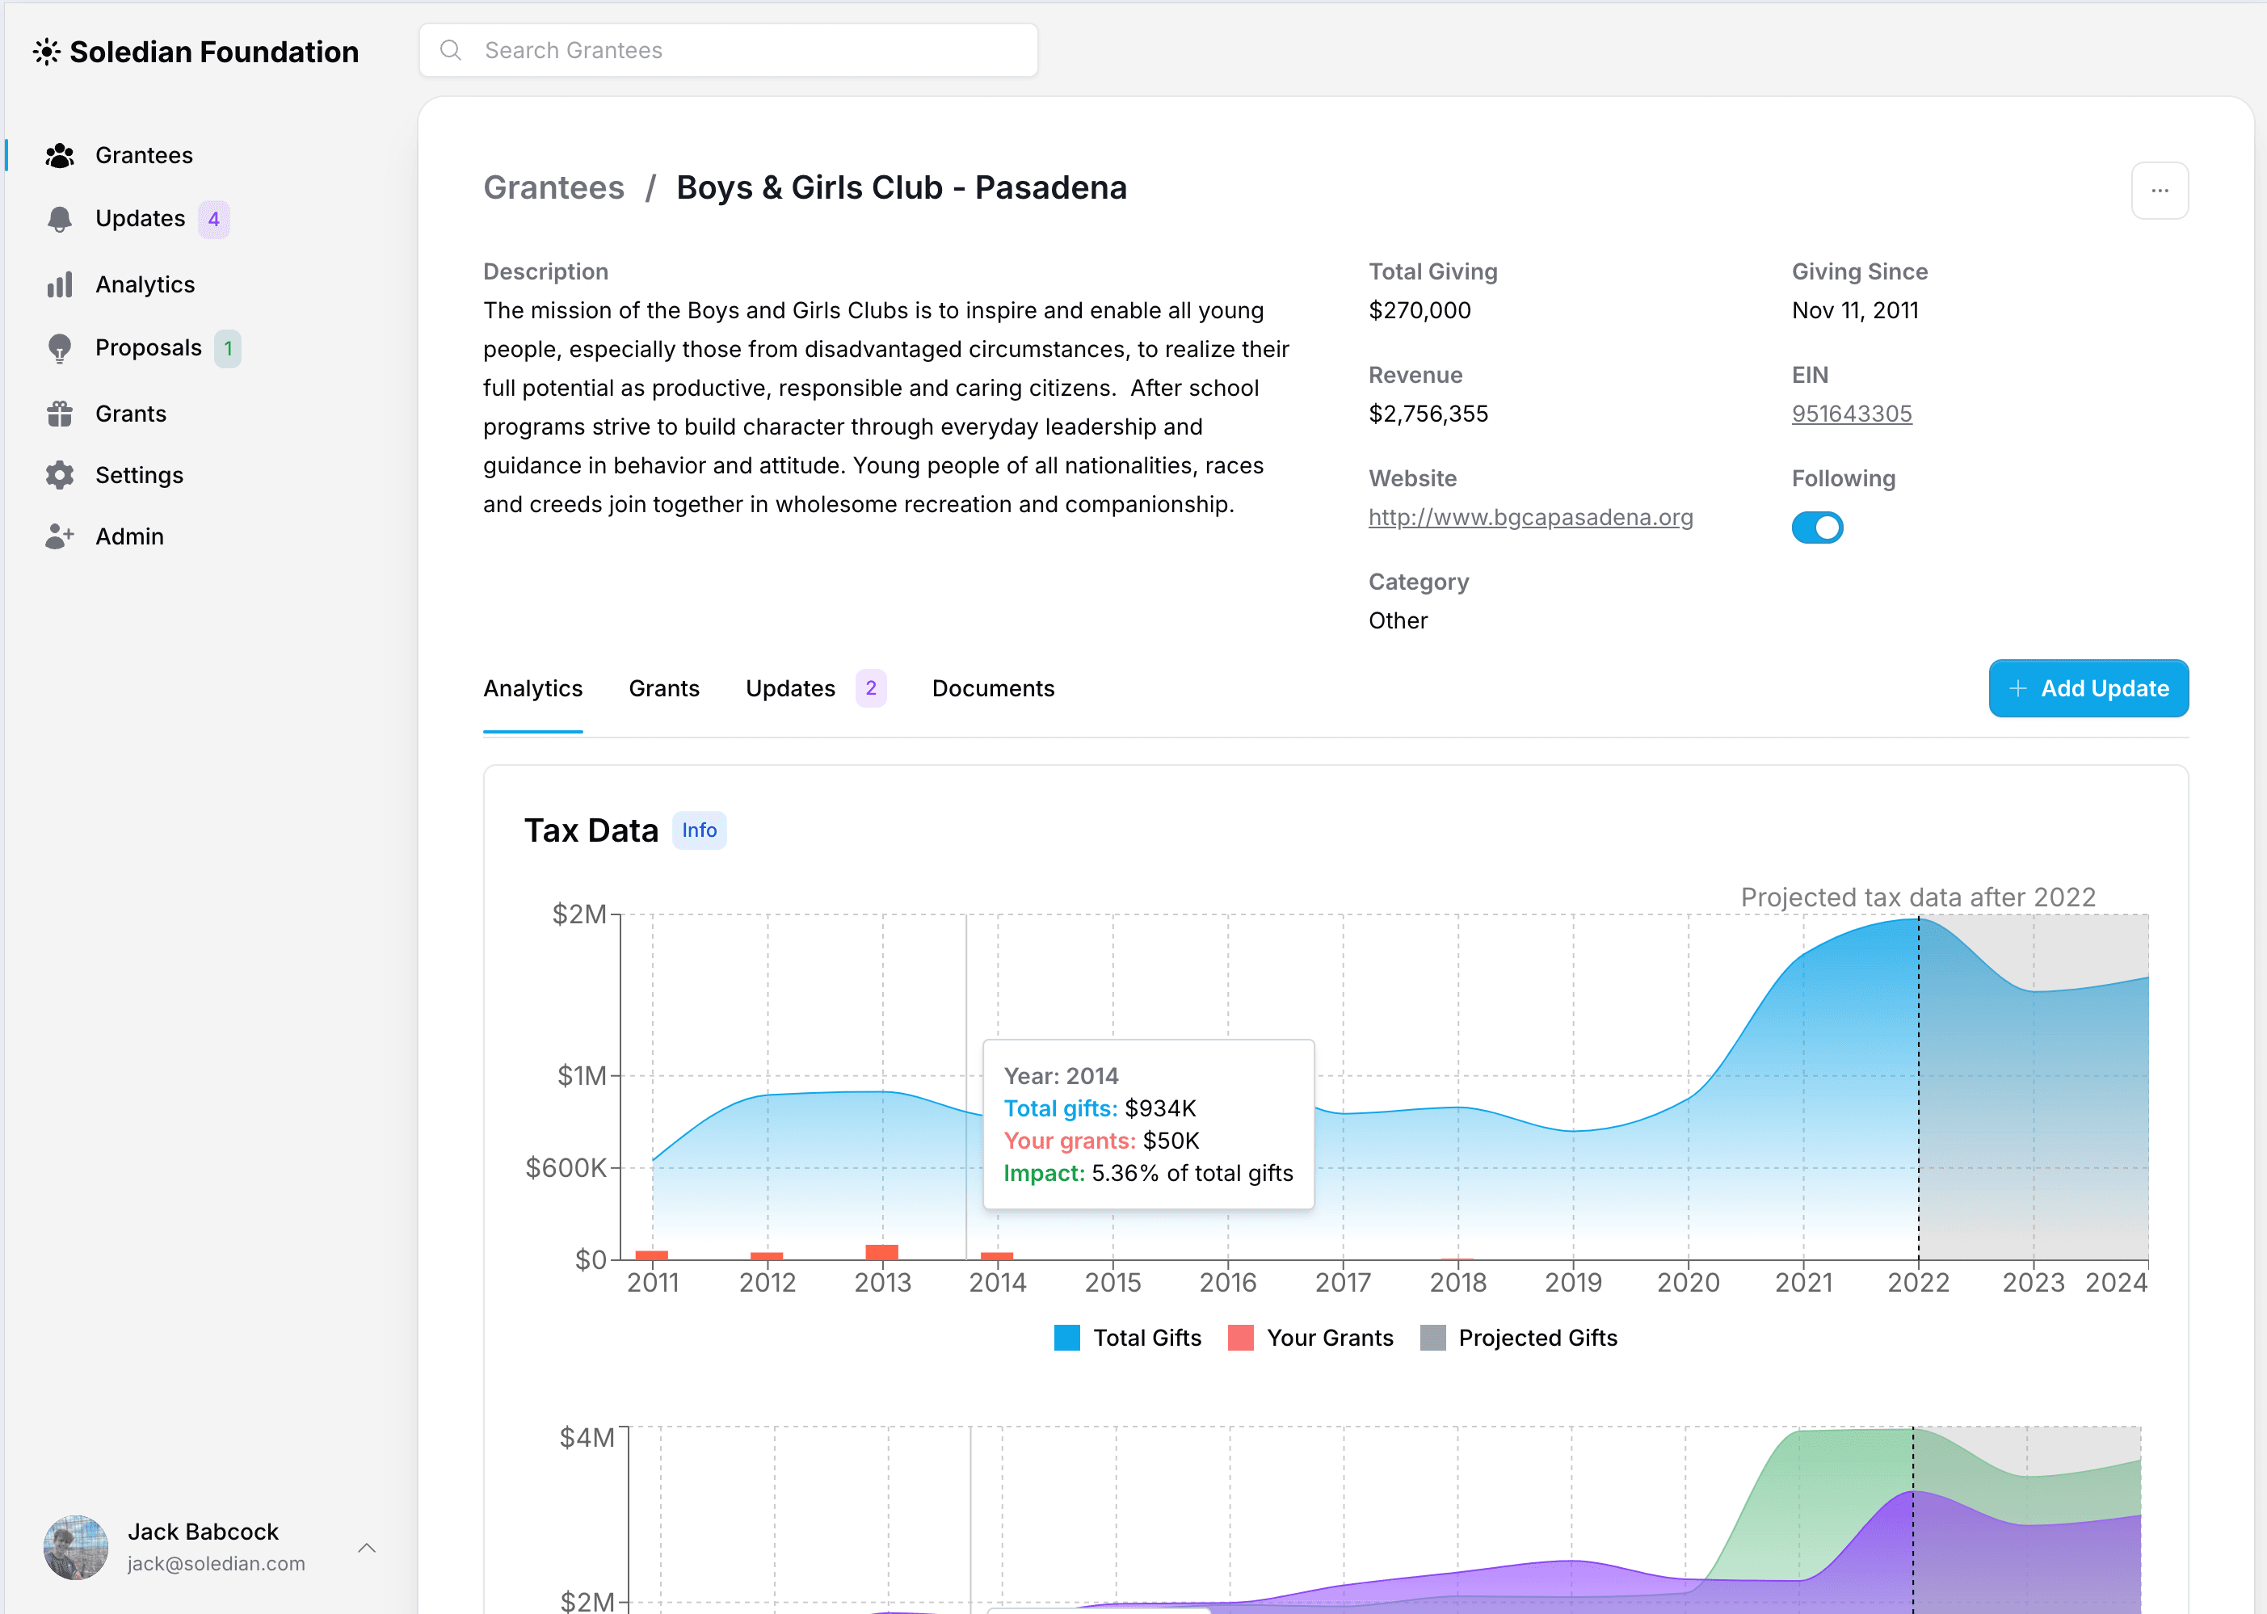Click the 2012 red grant bar
Screen dimensions: 2267x1614
click(x=766, y=1256)
